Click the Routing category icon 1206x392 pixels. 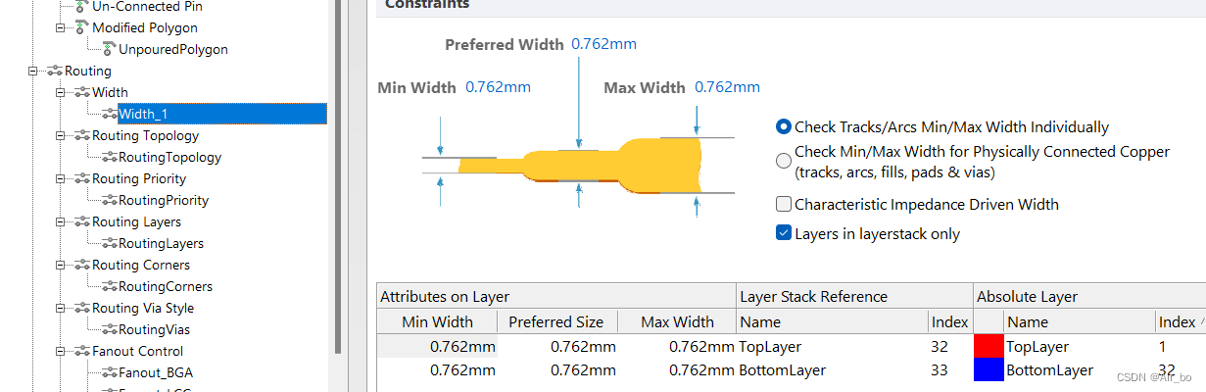pyautogui.click(x=54, y=71)
